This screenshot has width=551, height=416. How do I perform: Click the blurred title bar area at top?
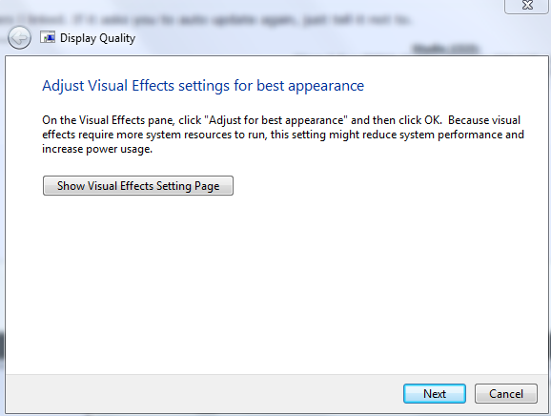tap(246, 19)
